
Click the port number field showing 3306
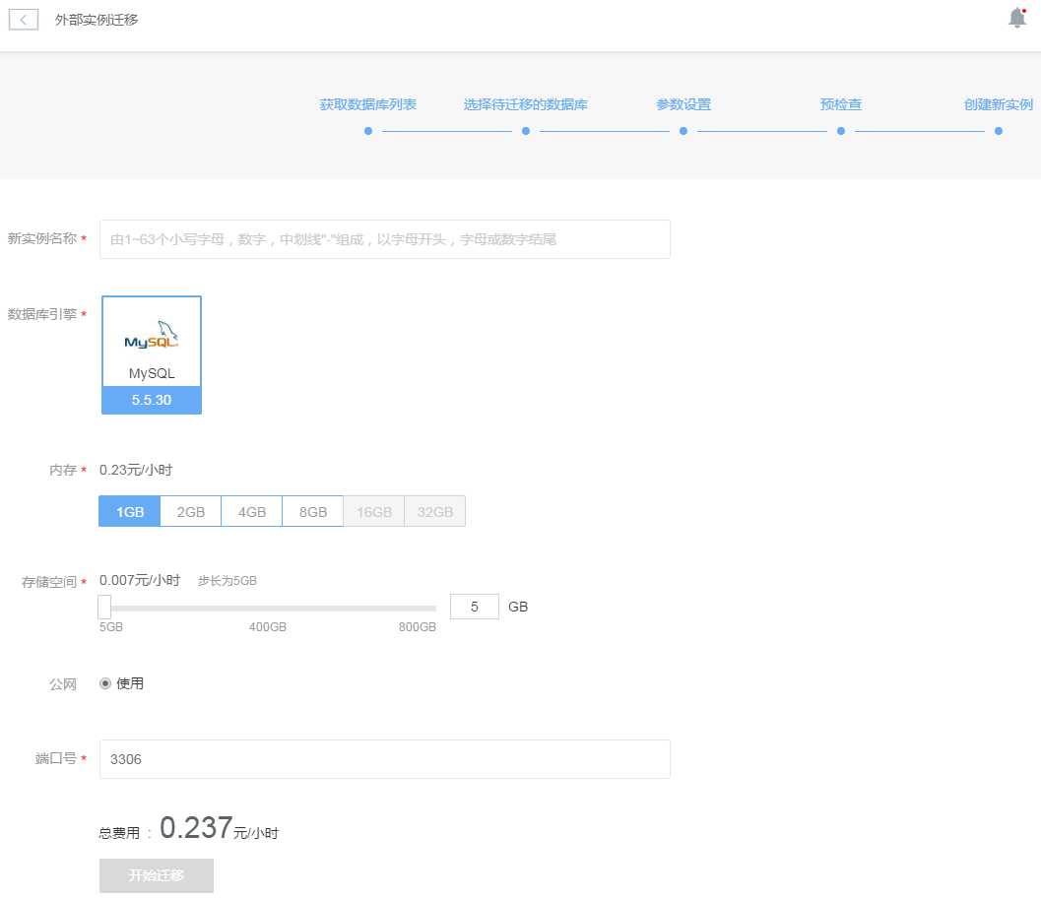click(x=384, y=758)
